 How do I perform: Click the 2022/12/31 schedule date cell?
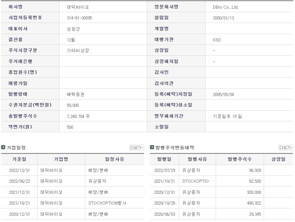[x=19, y=170]
